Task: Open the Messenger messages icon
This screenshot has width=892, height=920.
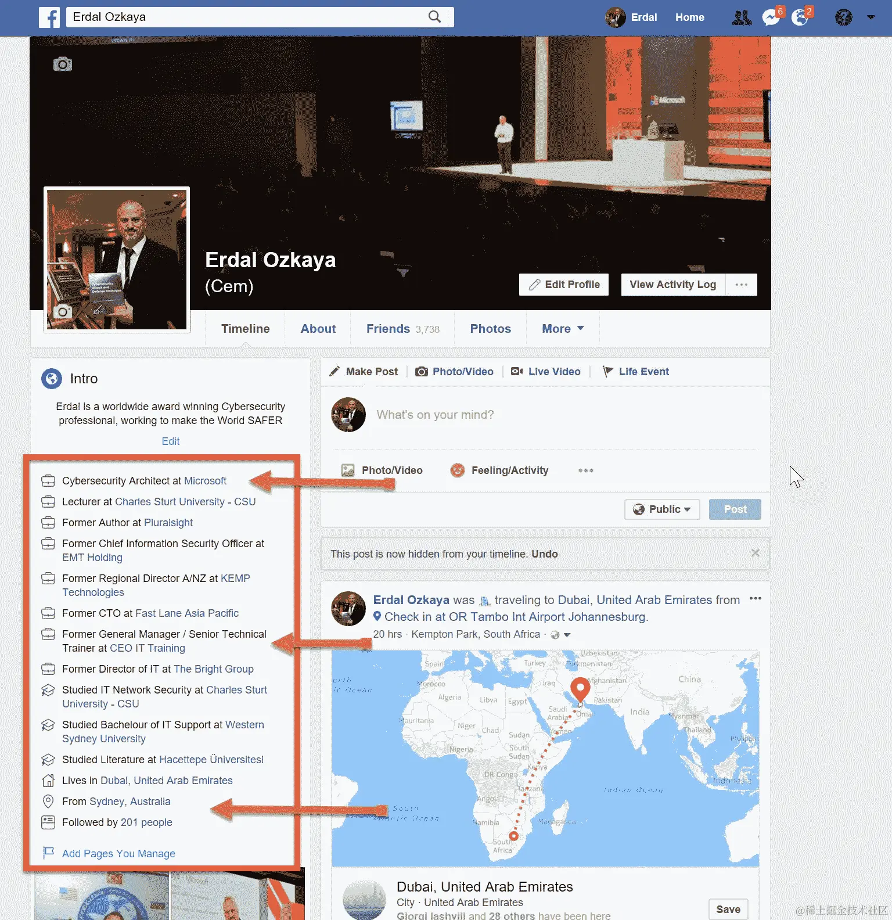Action: (771, 17)
